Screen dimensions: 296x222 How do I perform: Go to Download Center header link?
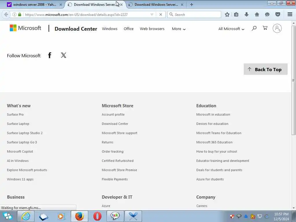tap(76, 29)
